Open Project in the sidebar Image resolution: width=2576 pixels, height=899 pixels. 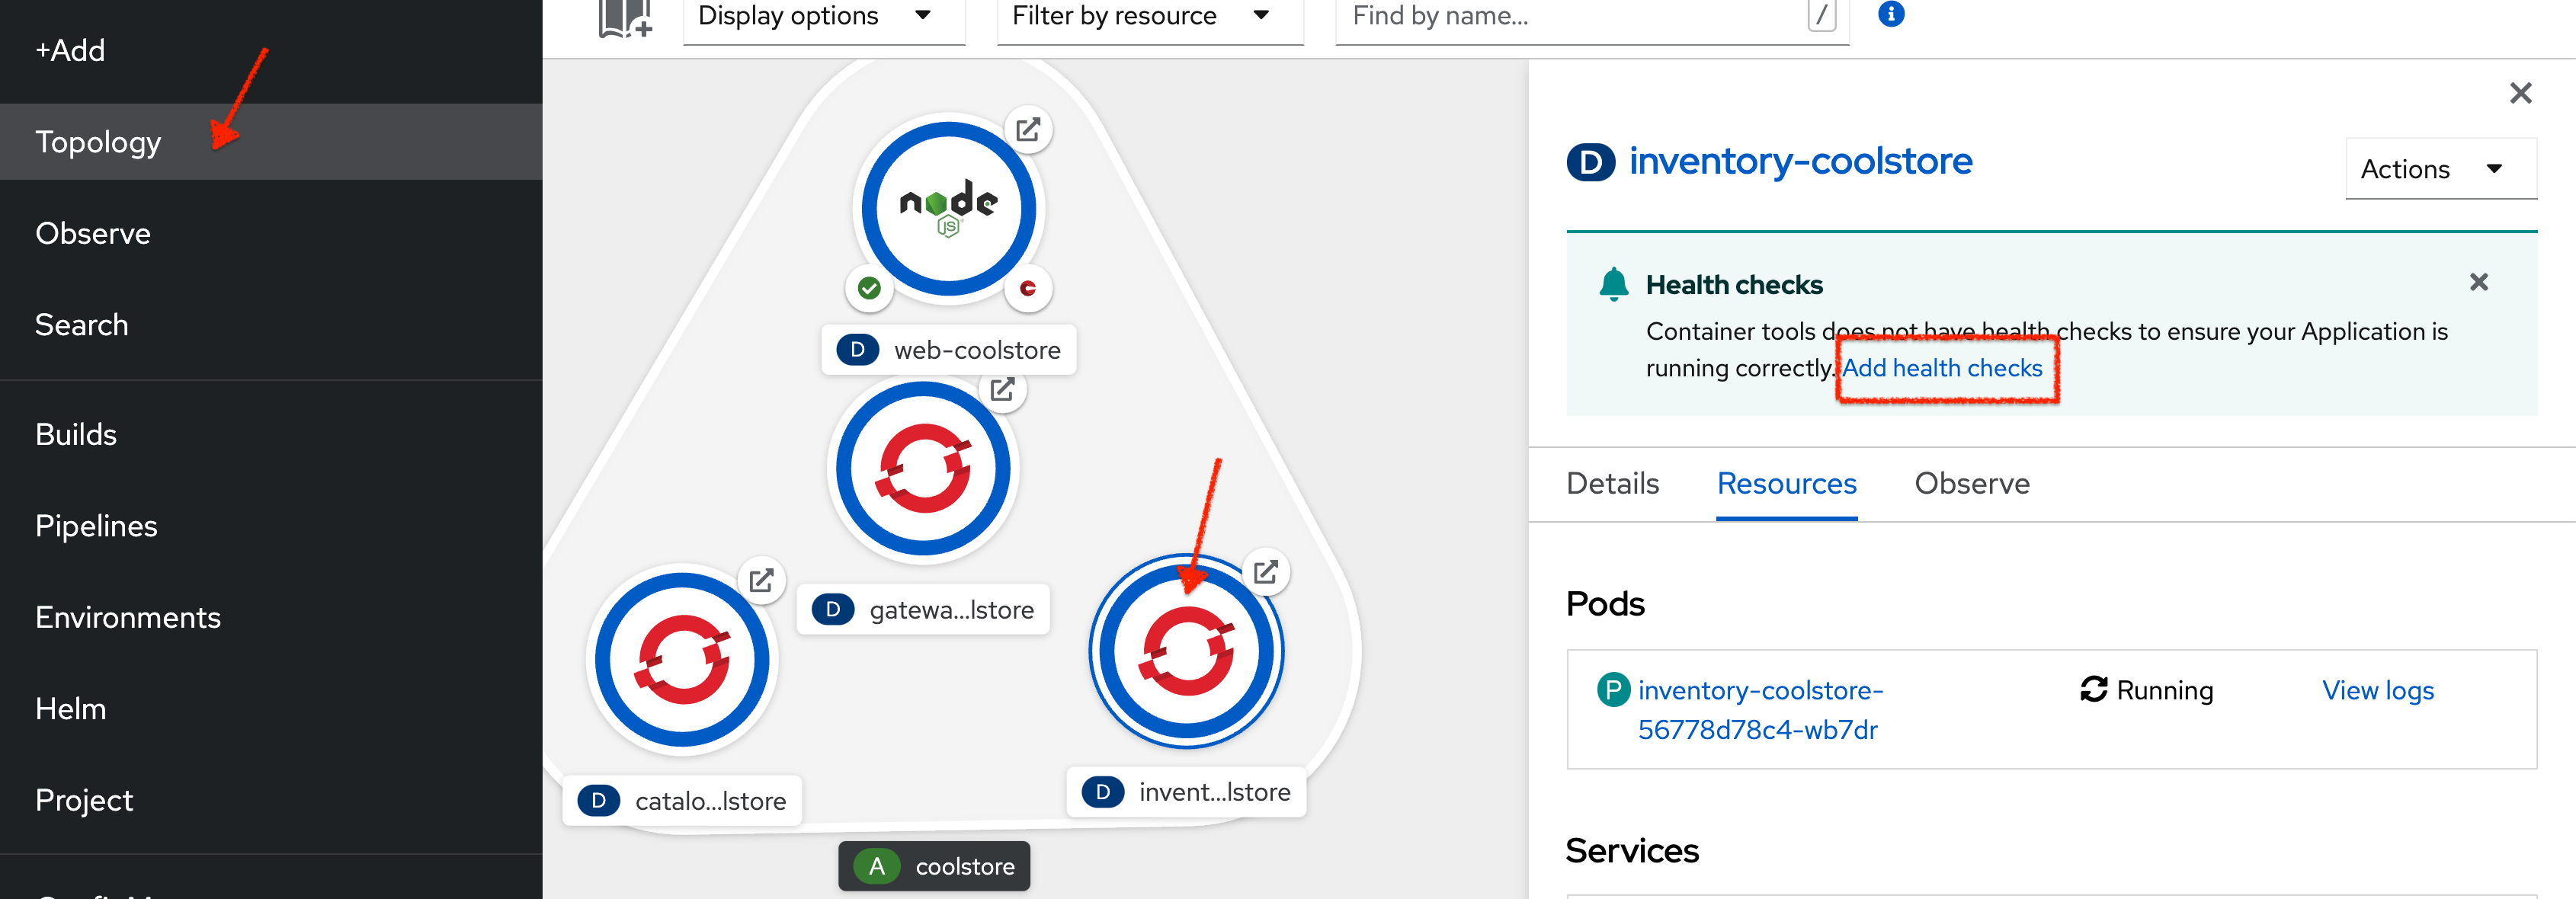point(84,800)
